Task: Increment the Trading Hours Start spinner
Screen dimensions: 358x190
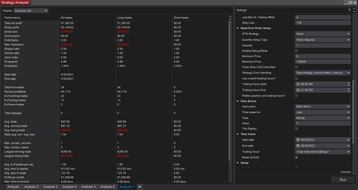Action: coord(349,83)
